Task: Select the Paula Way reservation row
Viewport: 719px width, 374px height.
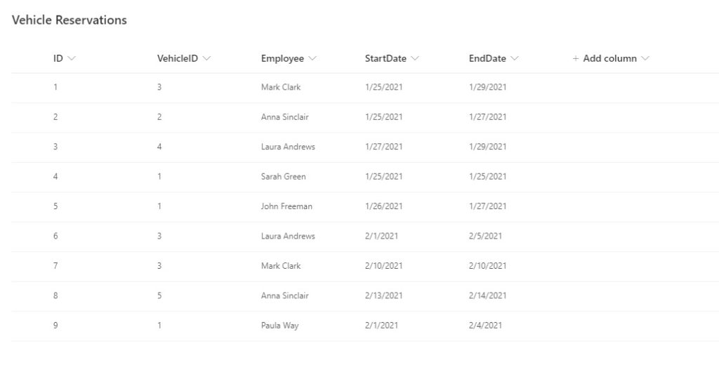Action: coord(365,326)
